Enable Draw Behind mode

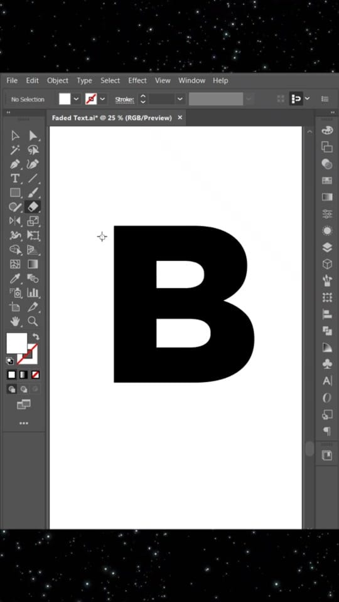[x=23, y=389]
